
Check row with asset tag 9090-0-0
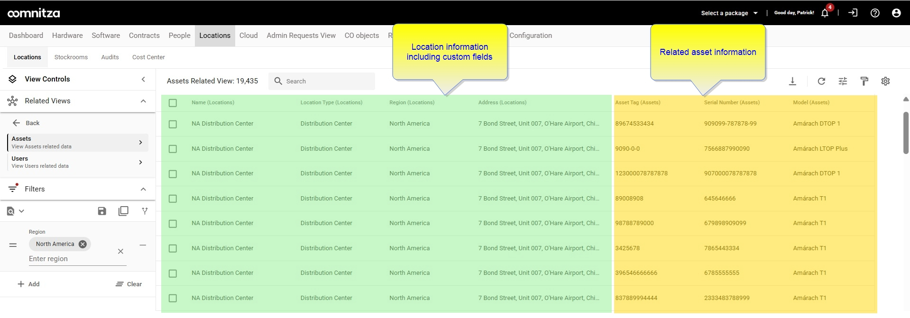[173, 149]
